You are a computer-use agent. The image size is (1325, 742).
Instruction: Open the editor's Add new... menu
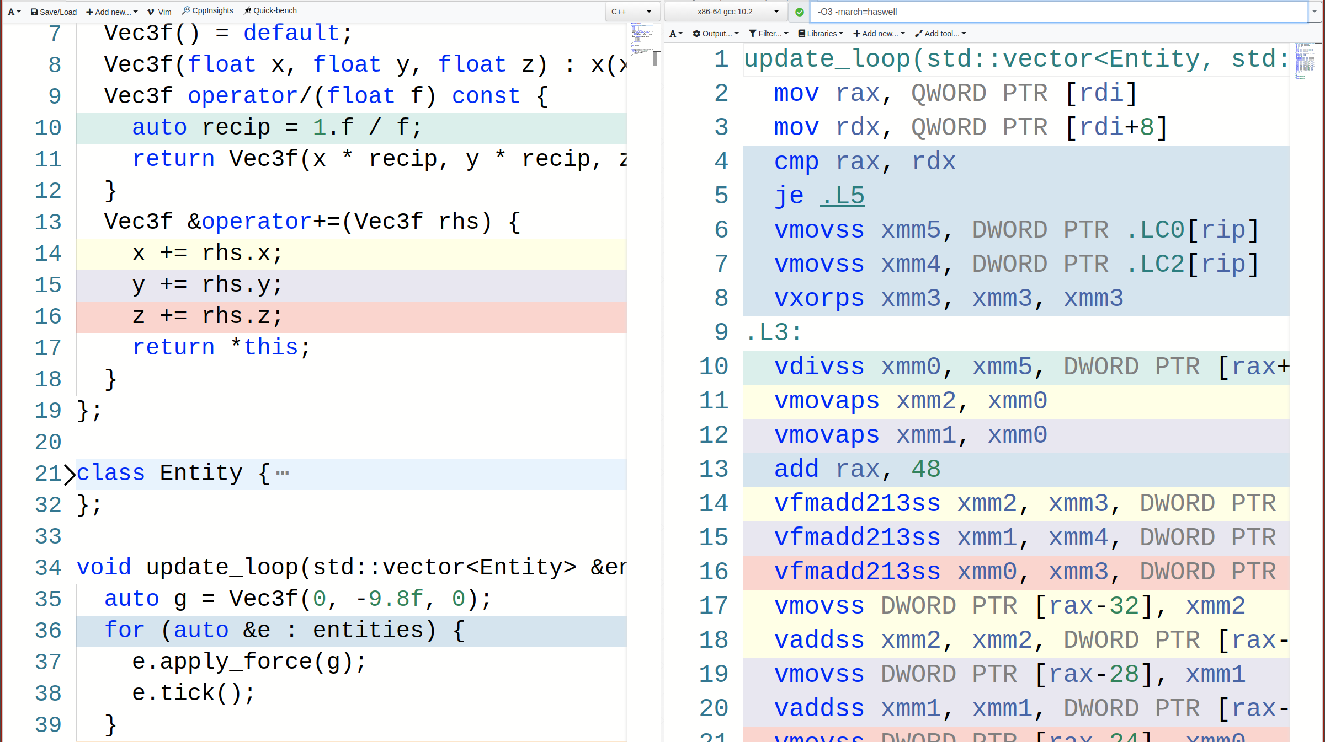click(111, 12)
